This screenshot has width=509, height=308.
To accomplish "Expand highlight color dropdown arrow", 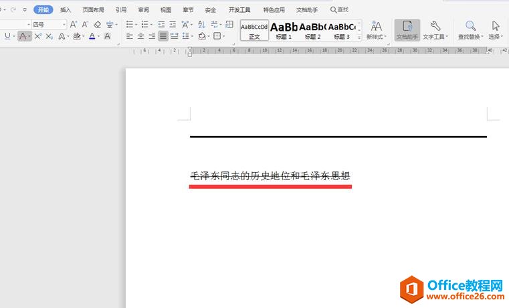I will (x=83, y=36).
